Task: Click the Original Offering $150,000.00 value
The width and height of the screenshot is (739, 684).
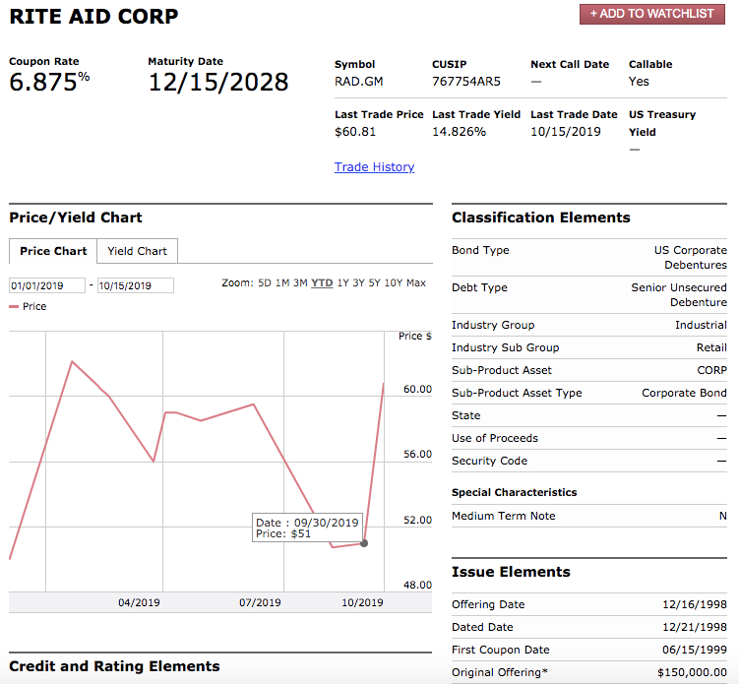Action: tap(692, 672)
